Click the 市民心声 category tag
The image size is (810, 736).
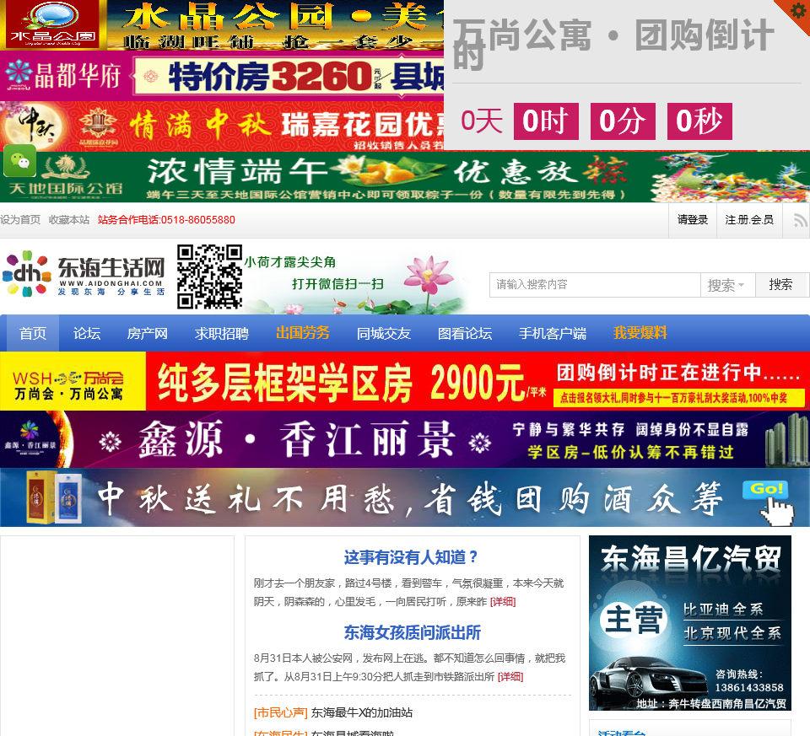[x=280, y=712]
